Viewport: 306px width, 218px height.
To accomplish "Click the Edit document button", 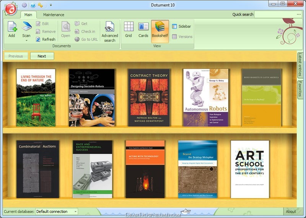I will (42, 24).
